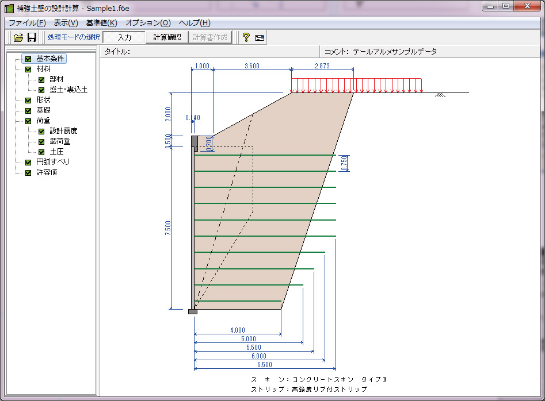The width and height of the screenshot is (545, 401).
Task: Select the 部材 tree item
Action: 56,79
